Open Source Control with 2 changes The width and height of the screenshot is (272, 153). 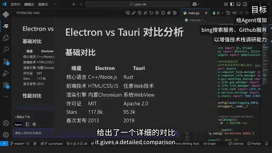point(6,62)
